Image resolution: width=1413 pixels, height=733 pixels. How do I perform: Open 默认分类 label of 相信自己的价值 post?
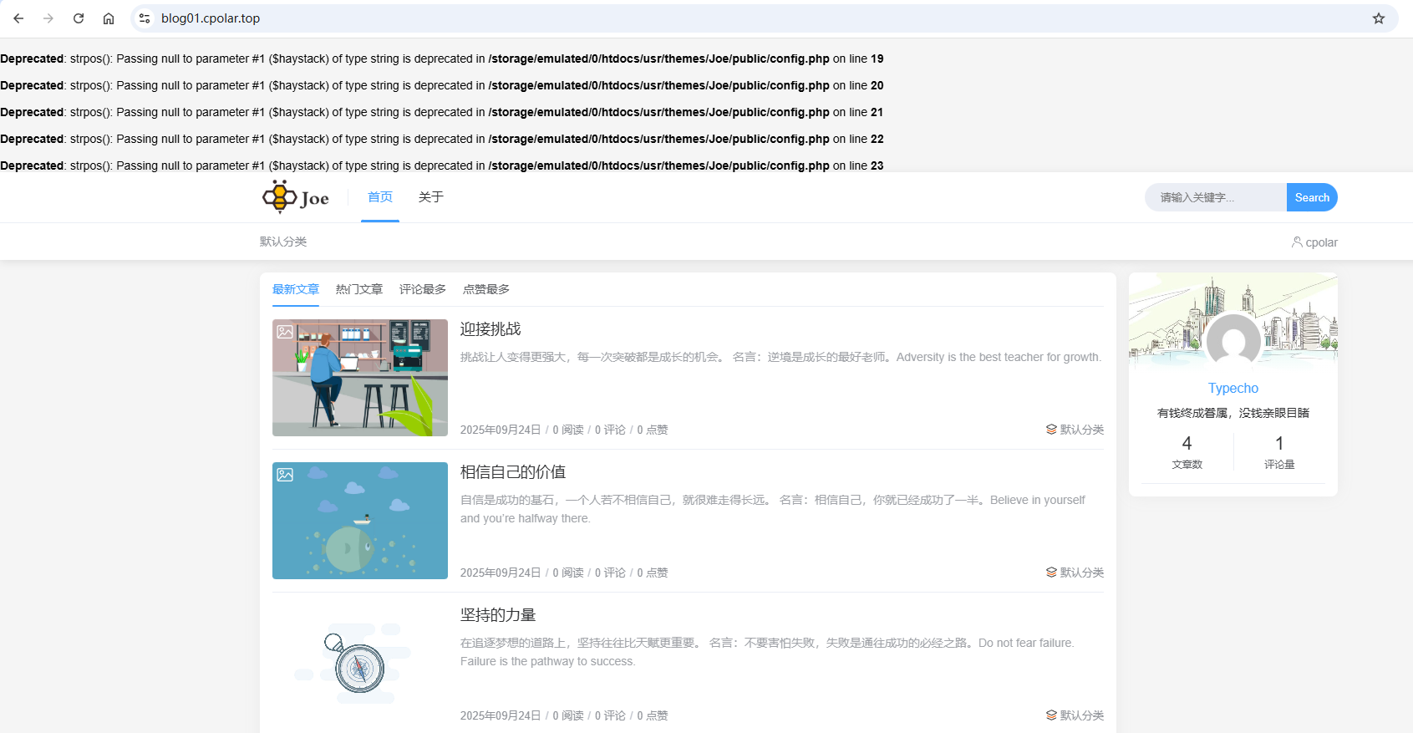(x=1082, y=573)
